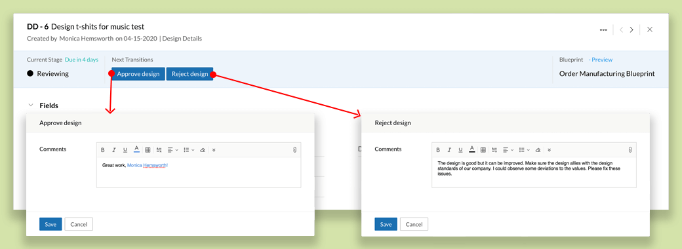Image resolution: width=682 pixels, height=249 pixels.
Task: Expand more tools in Reject design toolbar
Action: tap(549, 150)
